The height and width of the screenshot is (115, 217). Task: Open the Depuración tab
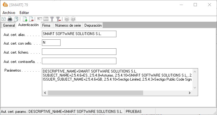click(93, 25)
